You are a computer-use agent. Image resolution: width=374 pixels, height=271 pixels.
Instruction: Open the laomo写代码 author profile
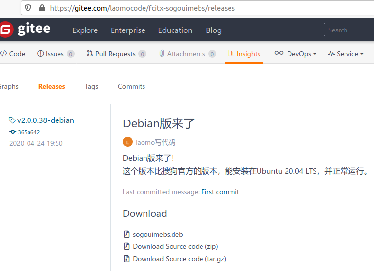coord(155,142)
